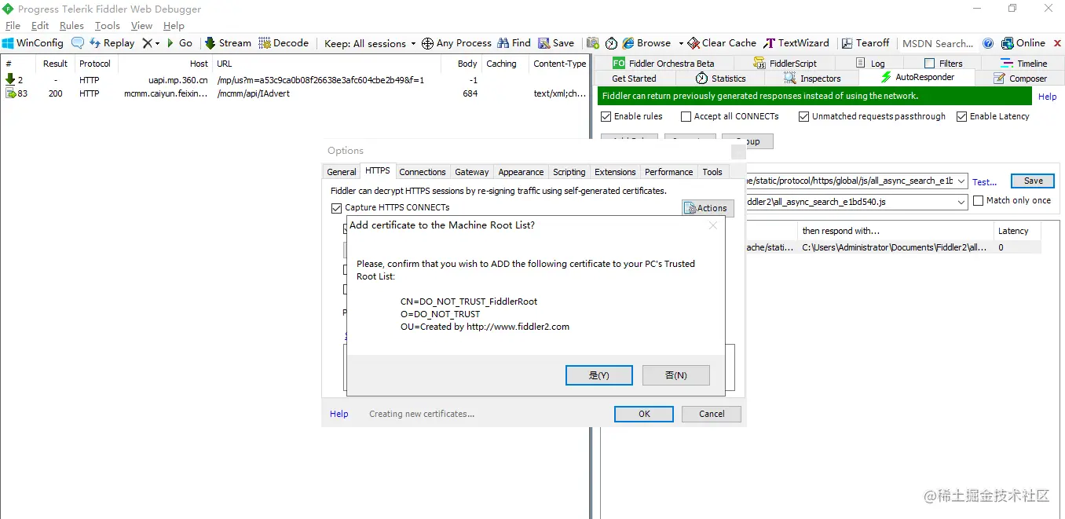This screenshot has width=1065, height=519.
Task: Switch to Gateway tab in Options
Action: click(x=472, y=172)
